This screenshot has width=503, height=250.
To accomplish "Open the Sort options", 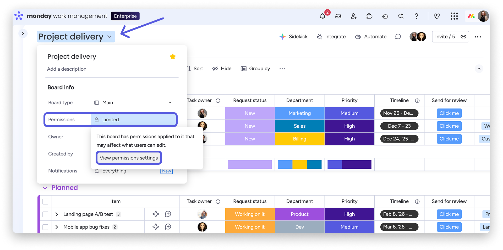I will click(195, 69).
